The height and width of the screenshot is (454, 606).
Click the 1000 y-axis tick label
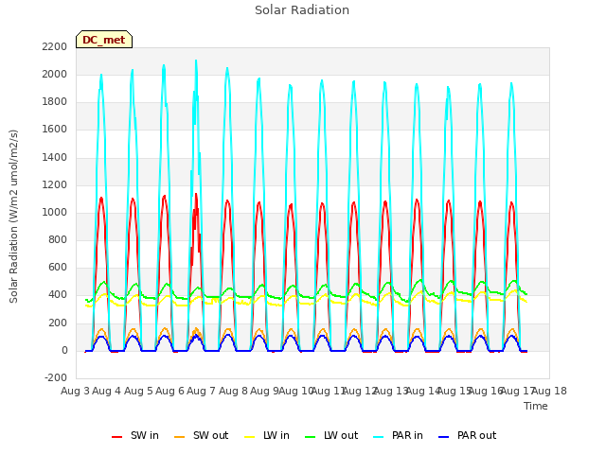pos(55,212)
